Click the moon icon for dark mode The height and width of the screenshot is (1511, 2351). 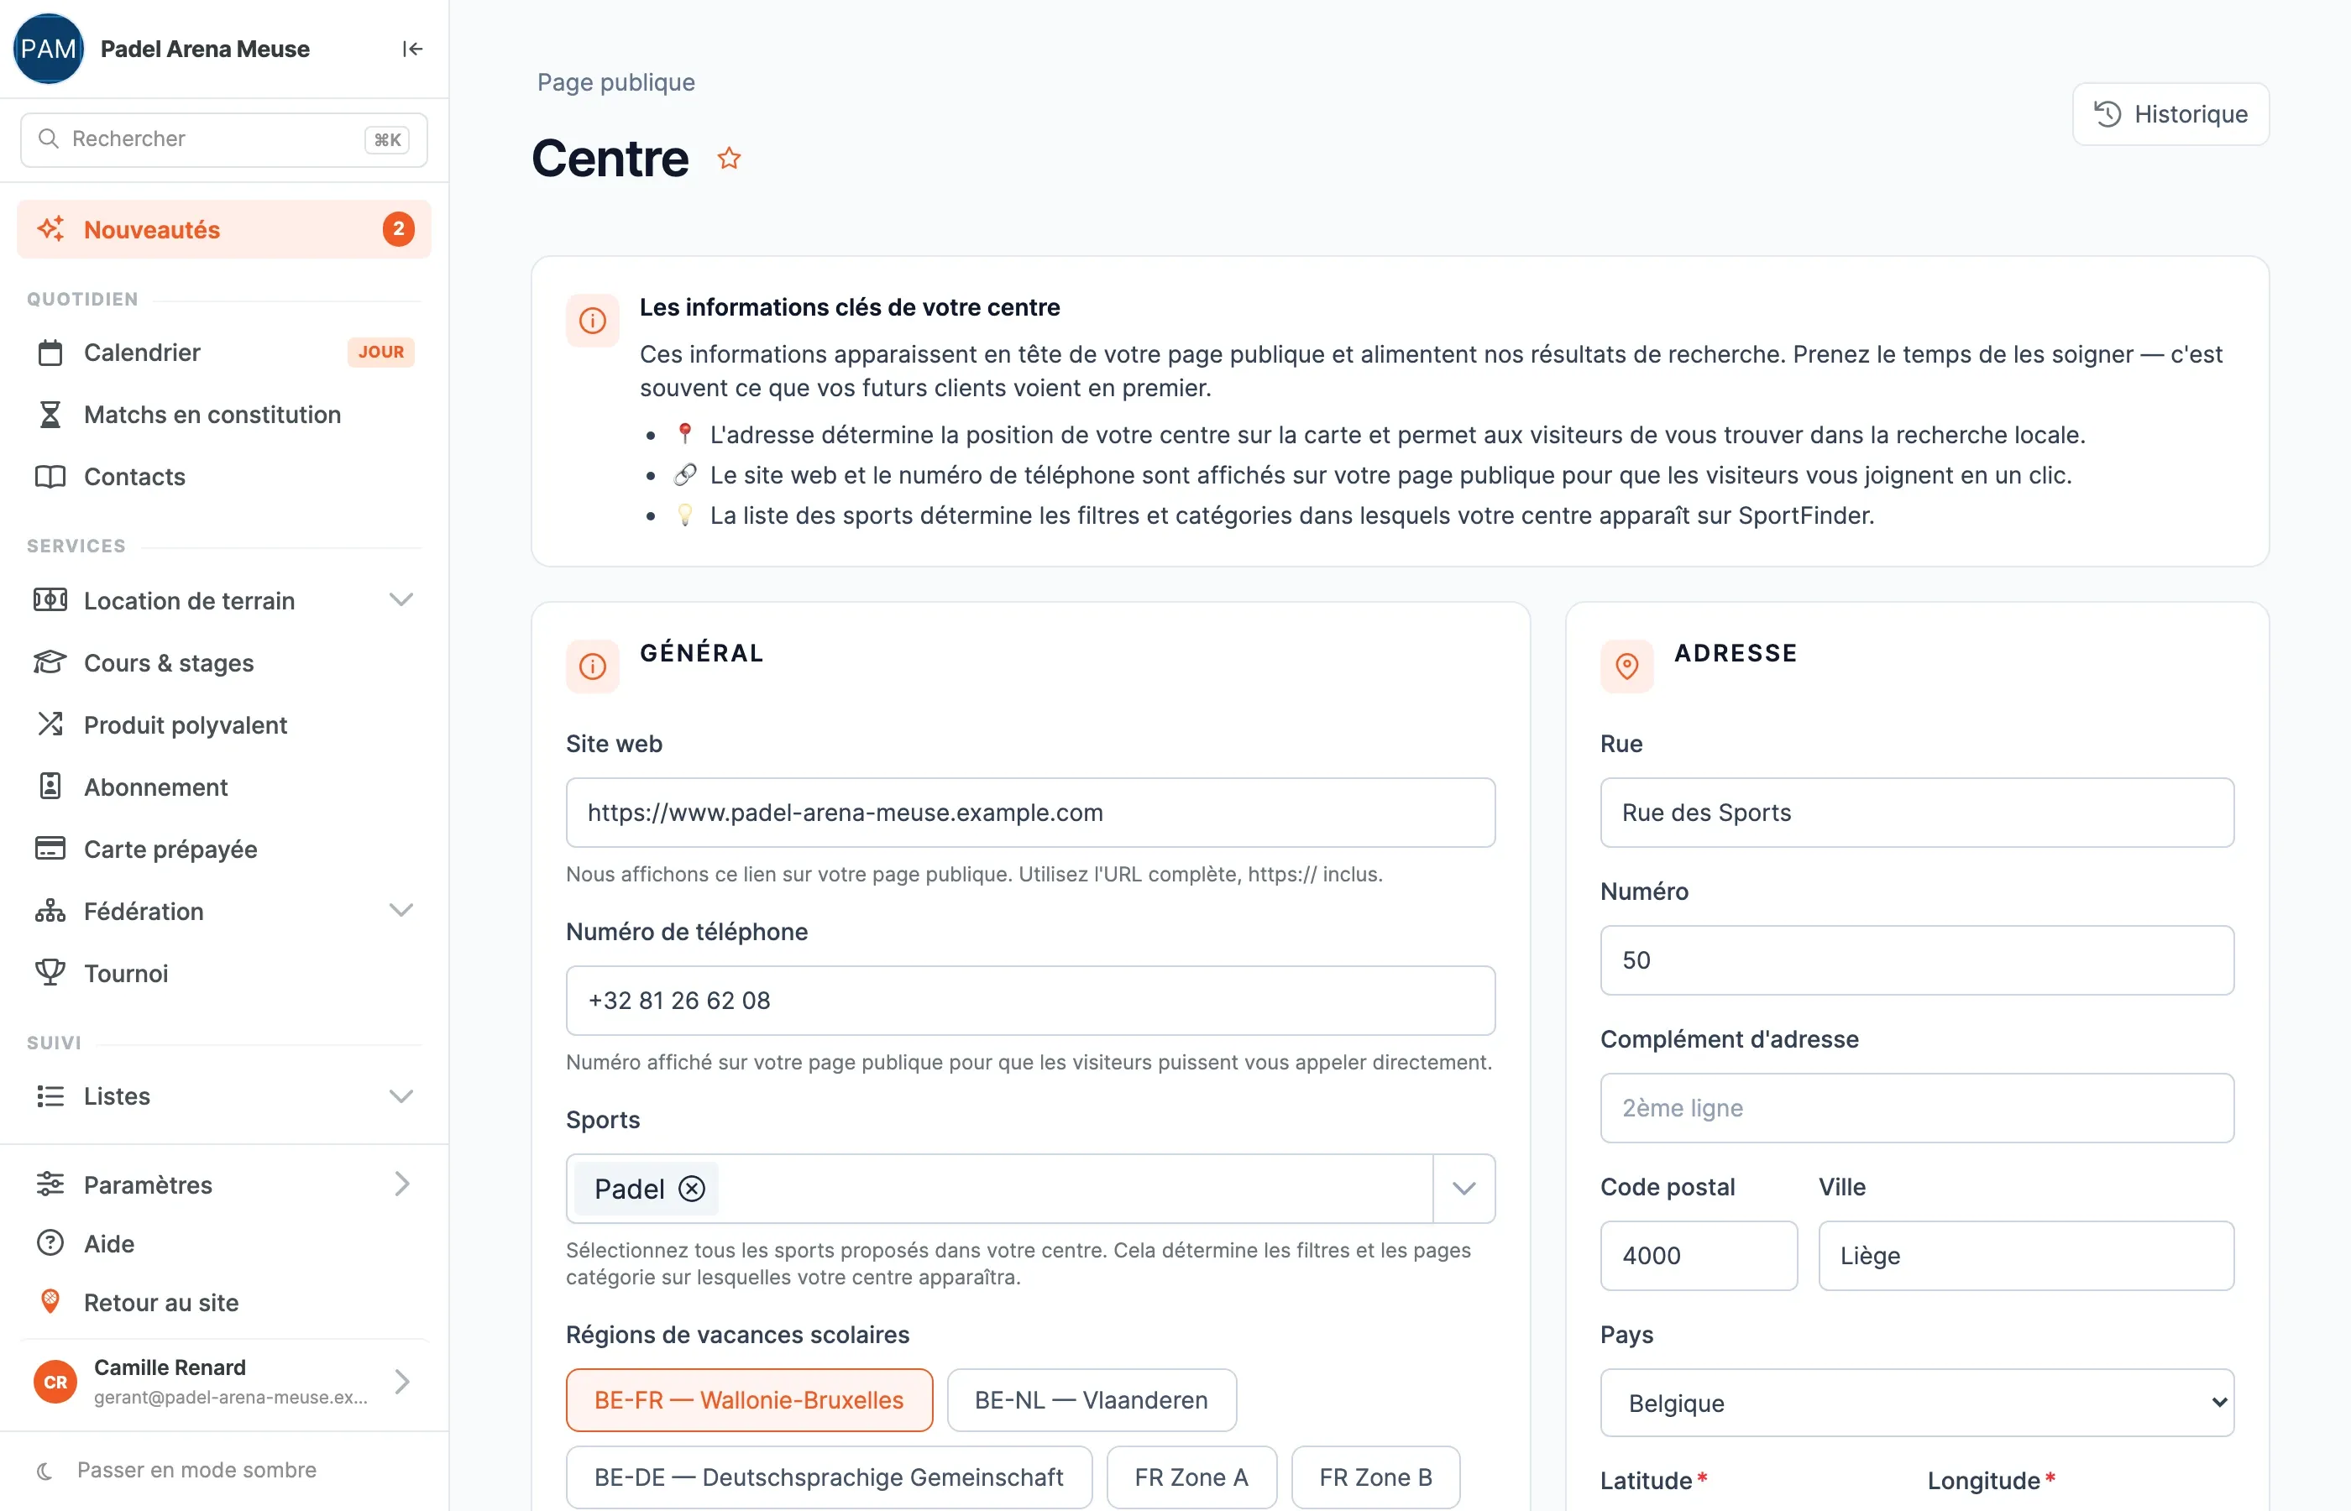point(45,1470)
